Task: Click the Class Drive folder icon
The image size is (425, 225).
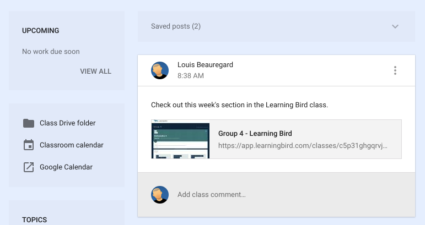Action: coord(29,123)
